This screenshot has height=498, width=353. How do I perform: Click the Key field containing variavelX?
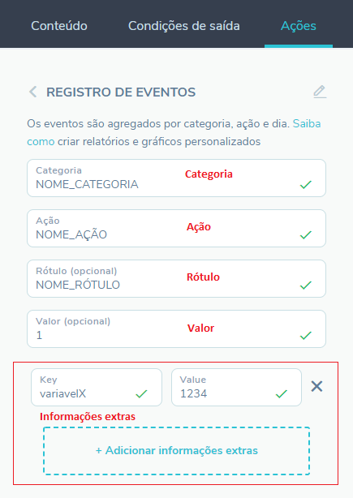click(97, 387)
